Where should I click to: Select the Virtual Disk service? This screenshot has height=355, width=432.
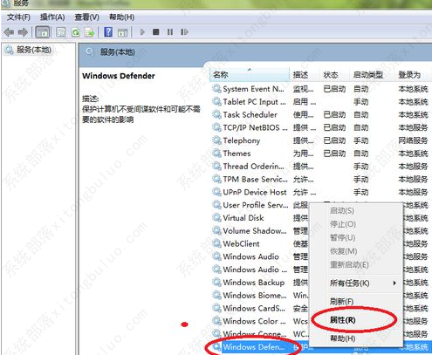243,218
